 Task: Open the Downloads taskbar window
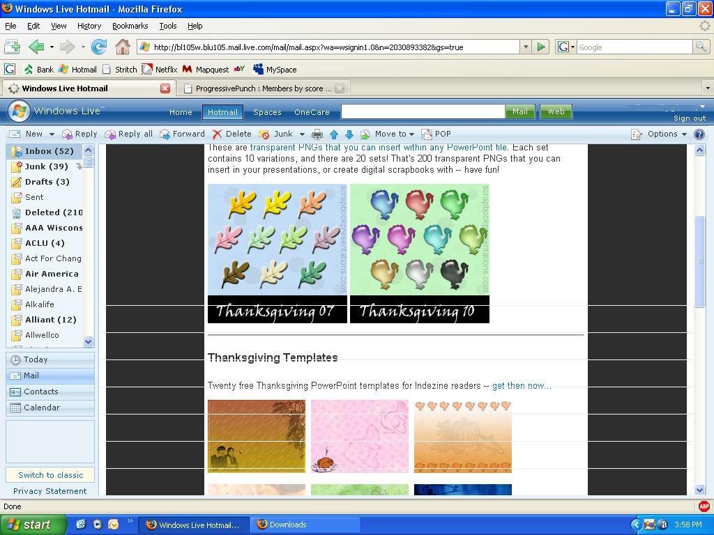tap(307, 525)
